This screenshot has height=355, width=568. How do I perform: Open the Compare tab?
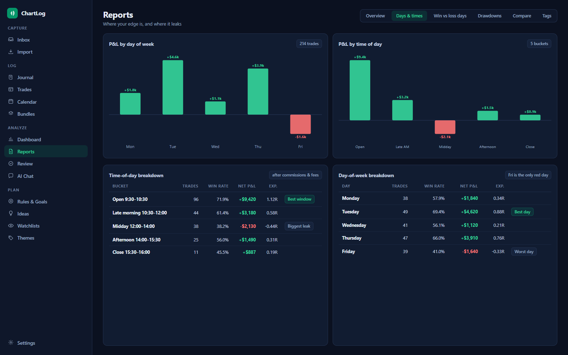point(522,16)
